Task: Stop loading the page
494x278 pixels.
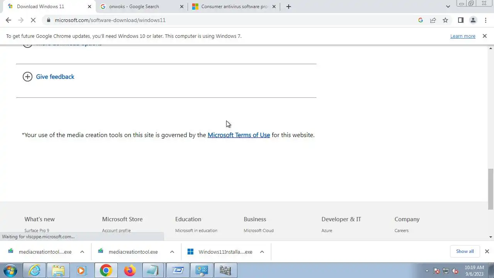Action: point(34,20)
